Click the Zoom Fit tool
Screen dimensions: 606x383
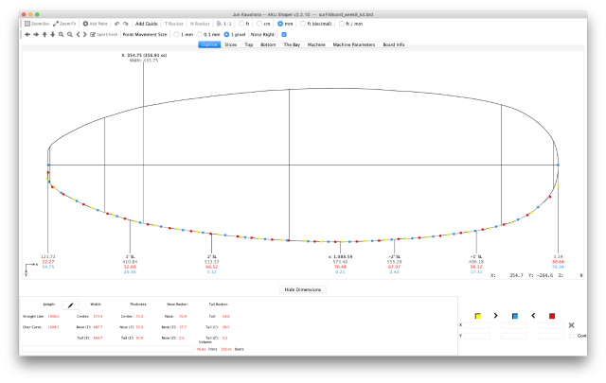coord(64,24)
